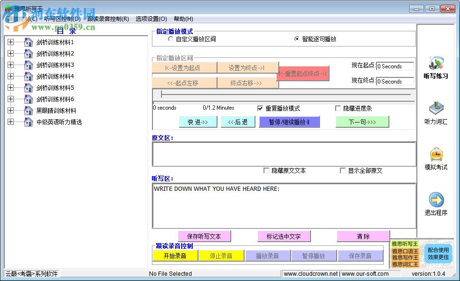460x281 pixels.
Task: Click house icon beside 中级英语听力精选
Action: (28, 122)
